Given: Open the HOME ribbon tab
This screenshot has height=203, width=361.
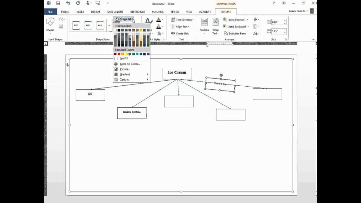Looking at the screenshot, I should click(x=64, y=11).
